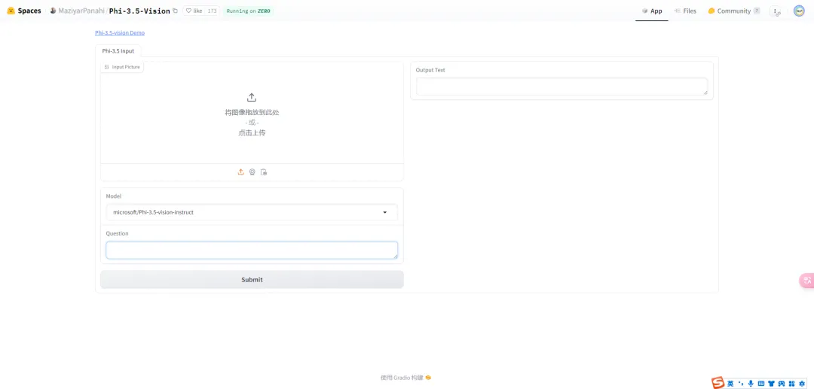Choose the upload file source icon
This screenshot has width=814, height=389.
[x=241, y=172]
